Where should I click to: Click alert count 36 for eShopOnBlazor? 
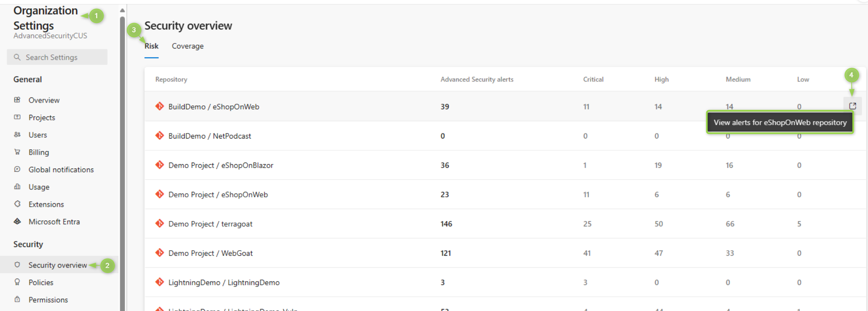445,165
